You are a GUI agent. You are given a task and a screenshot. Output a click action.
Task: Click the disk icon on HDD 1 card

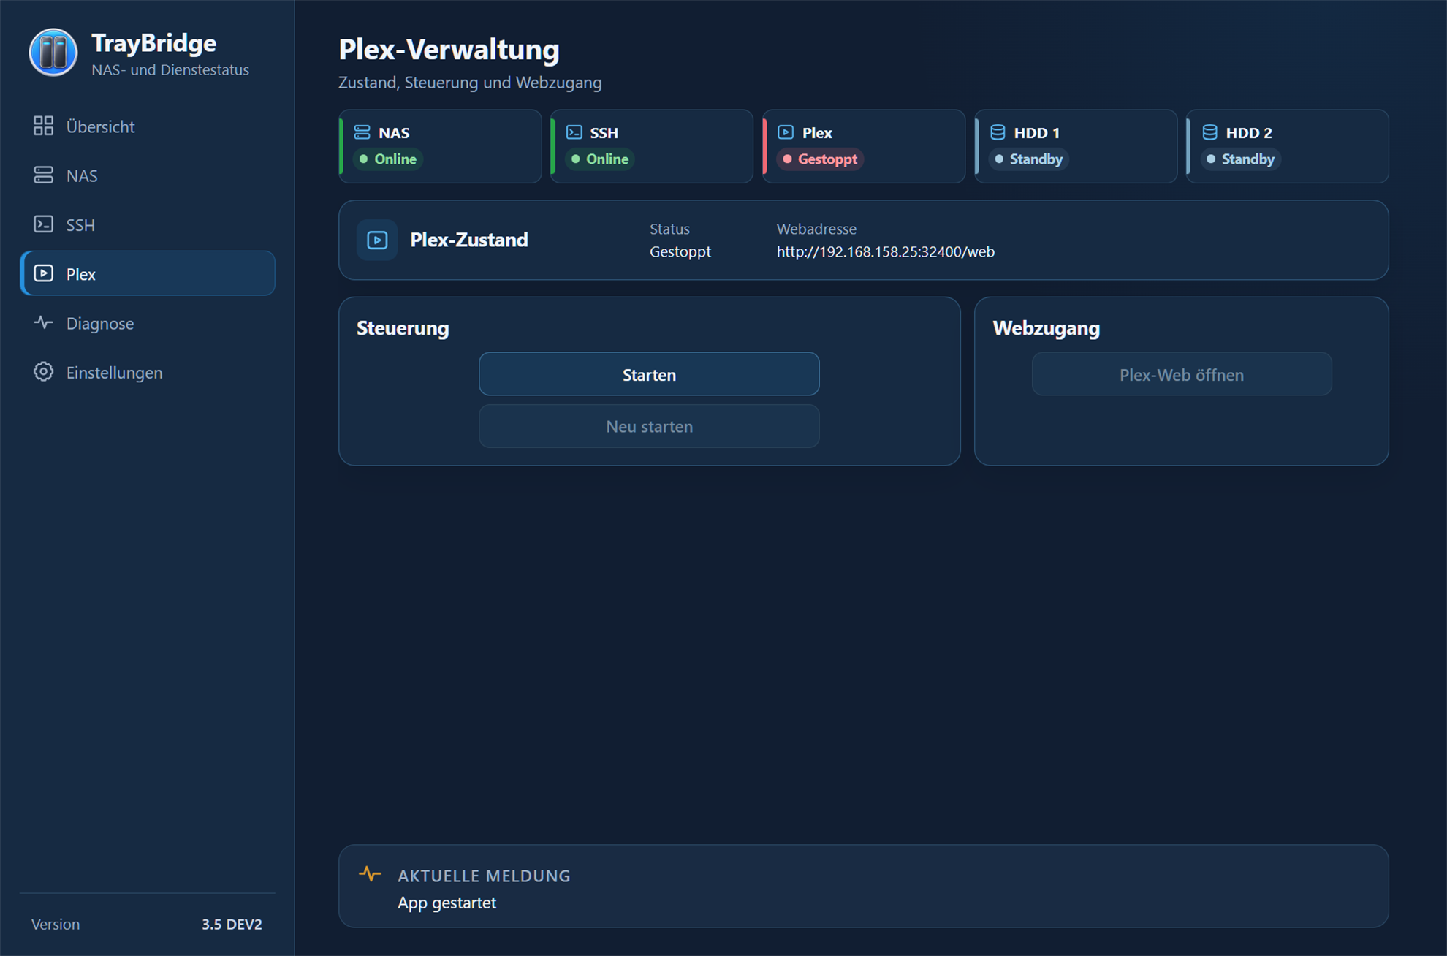point(998,132)
